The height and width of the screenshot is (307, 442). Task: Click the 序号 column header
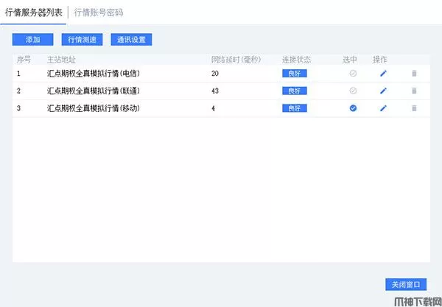pos(24,60)
